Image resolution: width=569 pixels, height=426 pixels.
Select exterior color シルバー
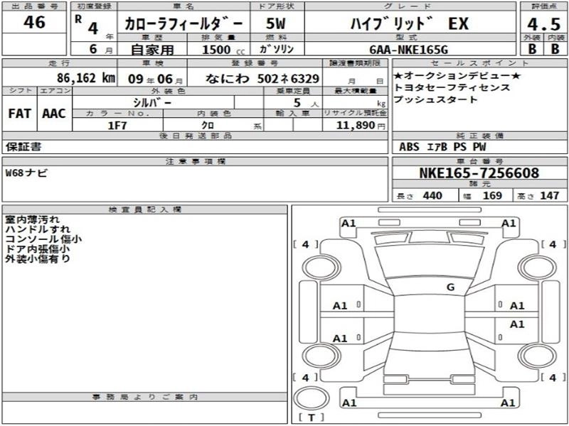pos(152,102)
